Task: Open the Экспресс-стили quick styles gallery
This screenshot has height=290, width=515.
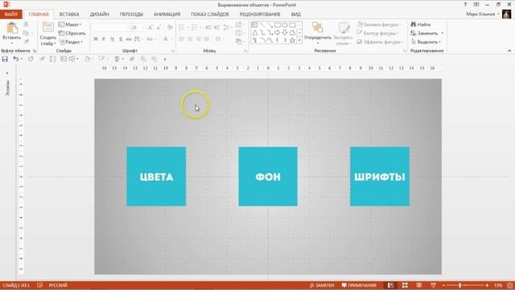Action: click(344, 34)
